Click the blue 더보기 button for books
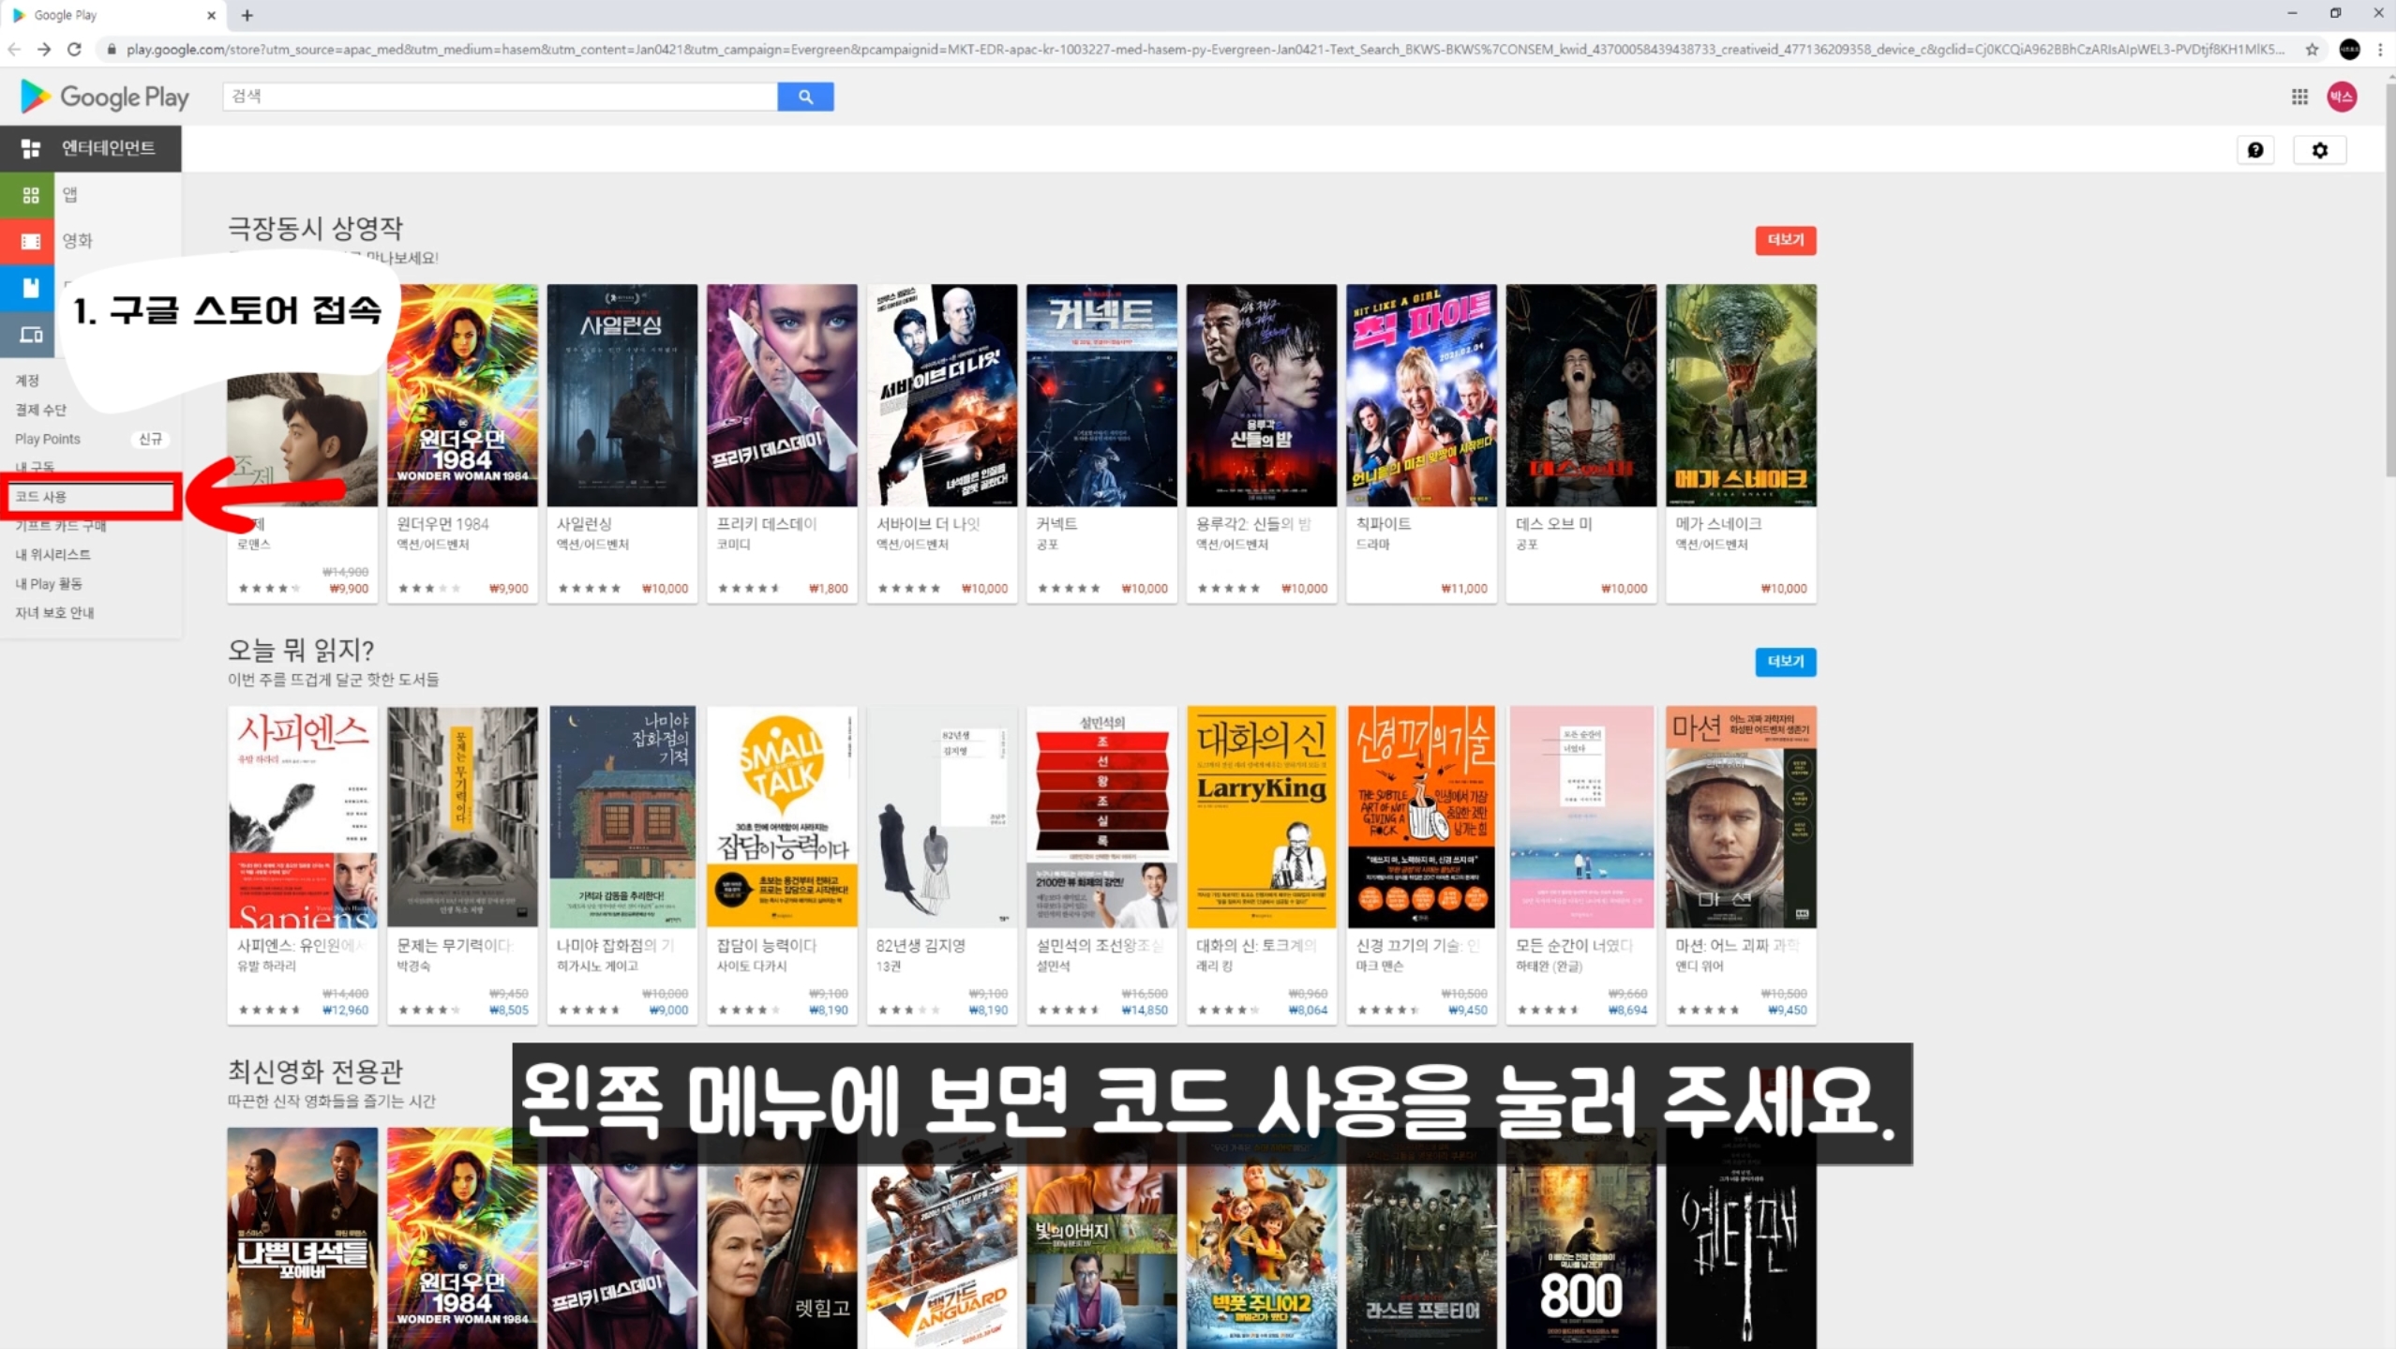This screenshot has width=2396, height=1349. pyautogui.click(x=1786, y=662)
